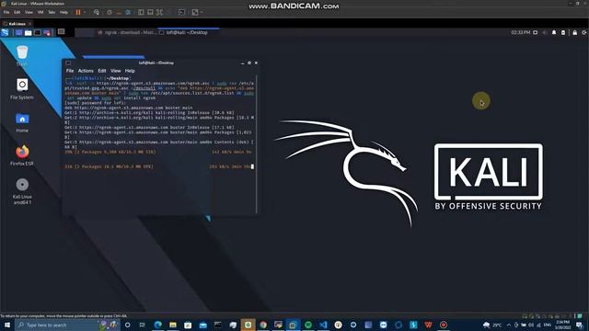
Task: Open the terminal File menu
Action: click(70, 71)
